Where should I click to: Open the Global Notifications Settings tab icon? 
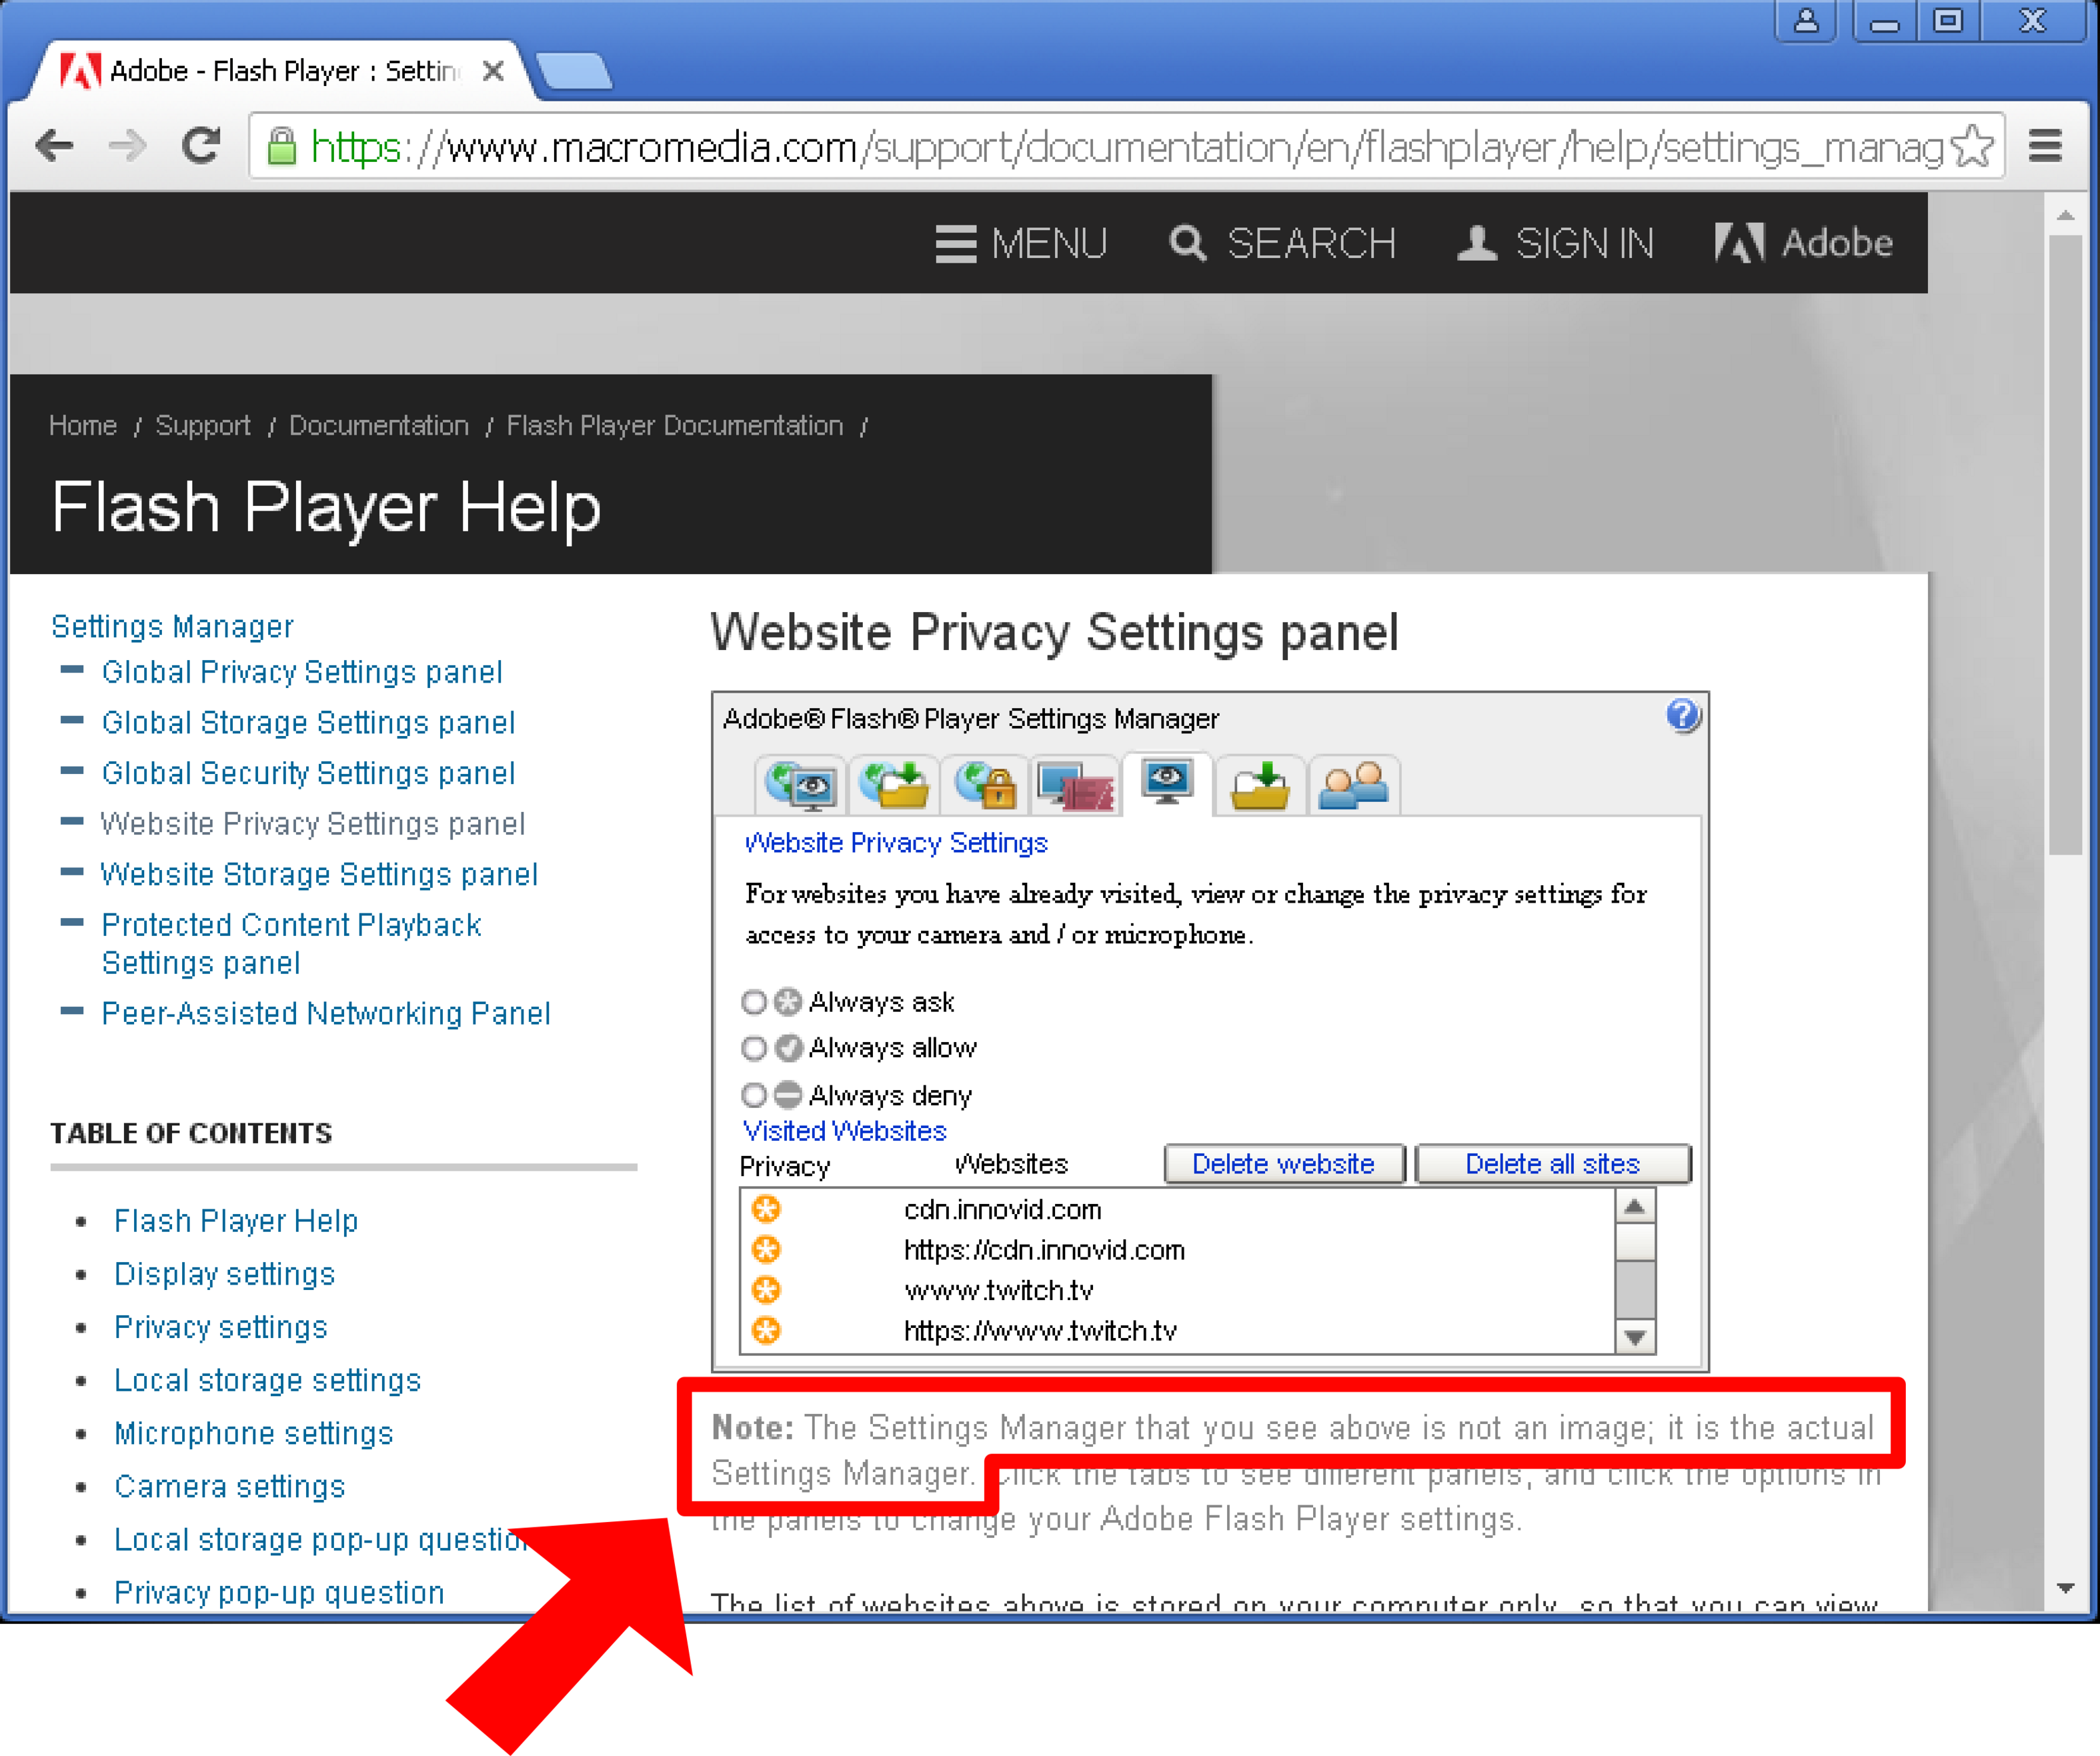tap(1076, 785)
